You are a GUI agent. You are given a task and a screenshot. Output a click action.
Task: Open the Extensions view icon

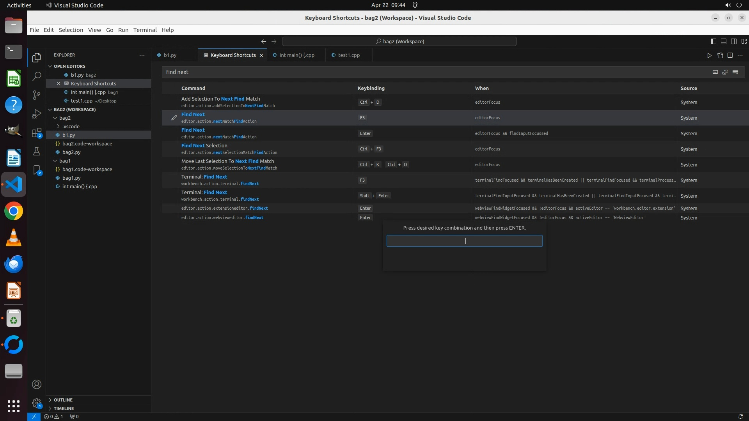point(37,133)
